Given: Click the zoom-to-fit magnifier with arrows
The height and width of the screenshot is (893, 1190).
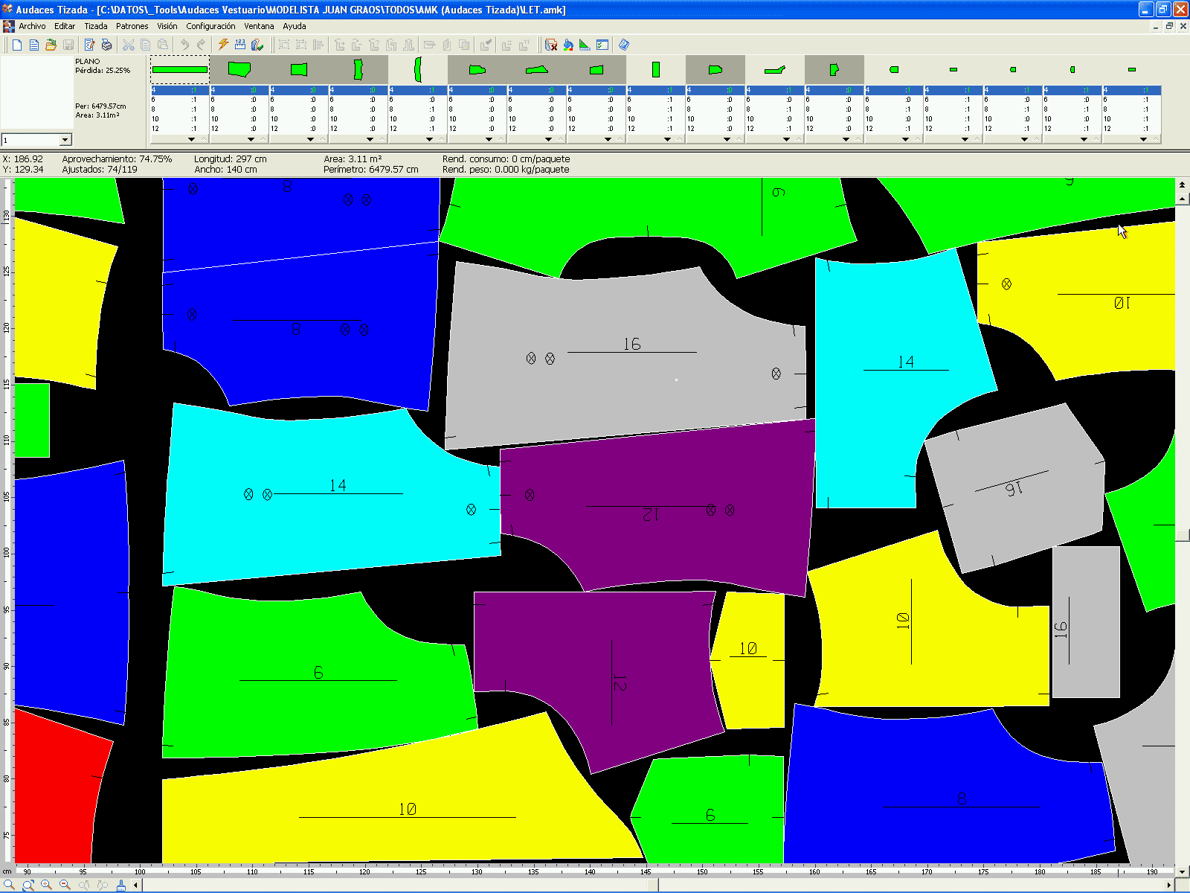Looking at the screenshot, I should click(28, 885).
